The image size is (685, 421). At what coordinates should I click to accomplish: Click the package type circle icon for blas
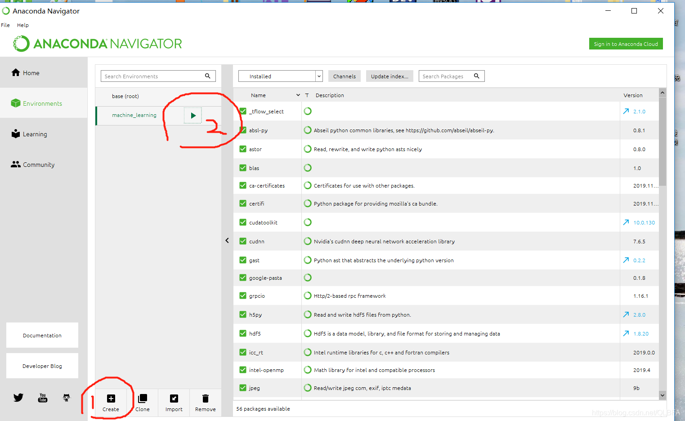coord(308,168)
